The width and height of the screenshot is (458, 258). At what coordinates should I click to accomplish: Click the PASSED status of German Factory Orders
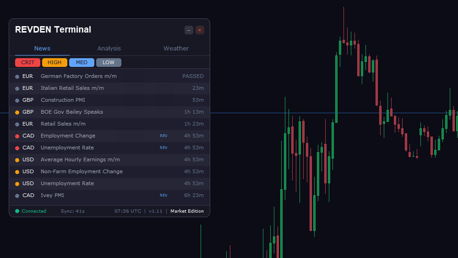[x=193, y=76]
